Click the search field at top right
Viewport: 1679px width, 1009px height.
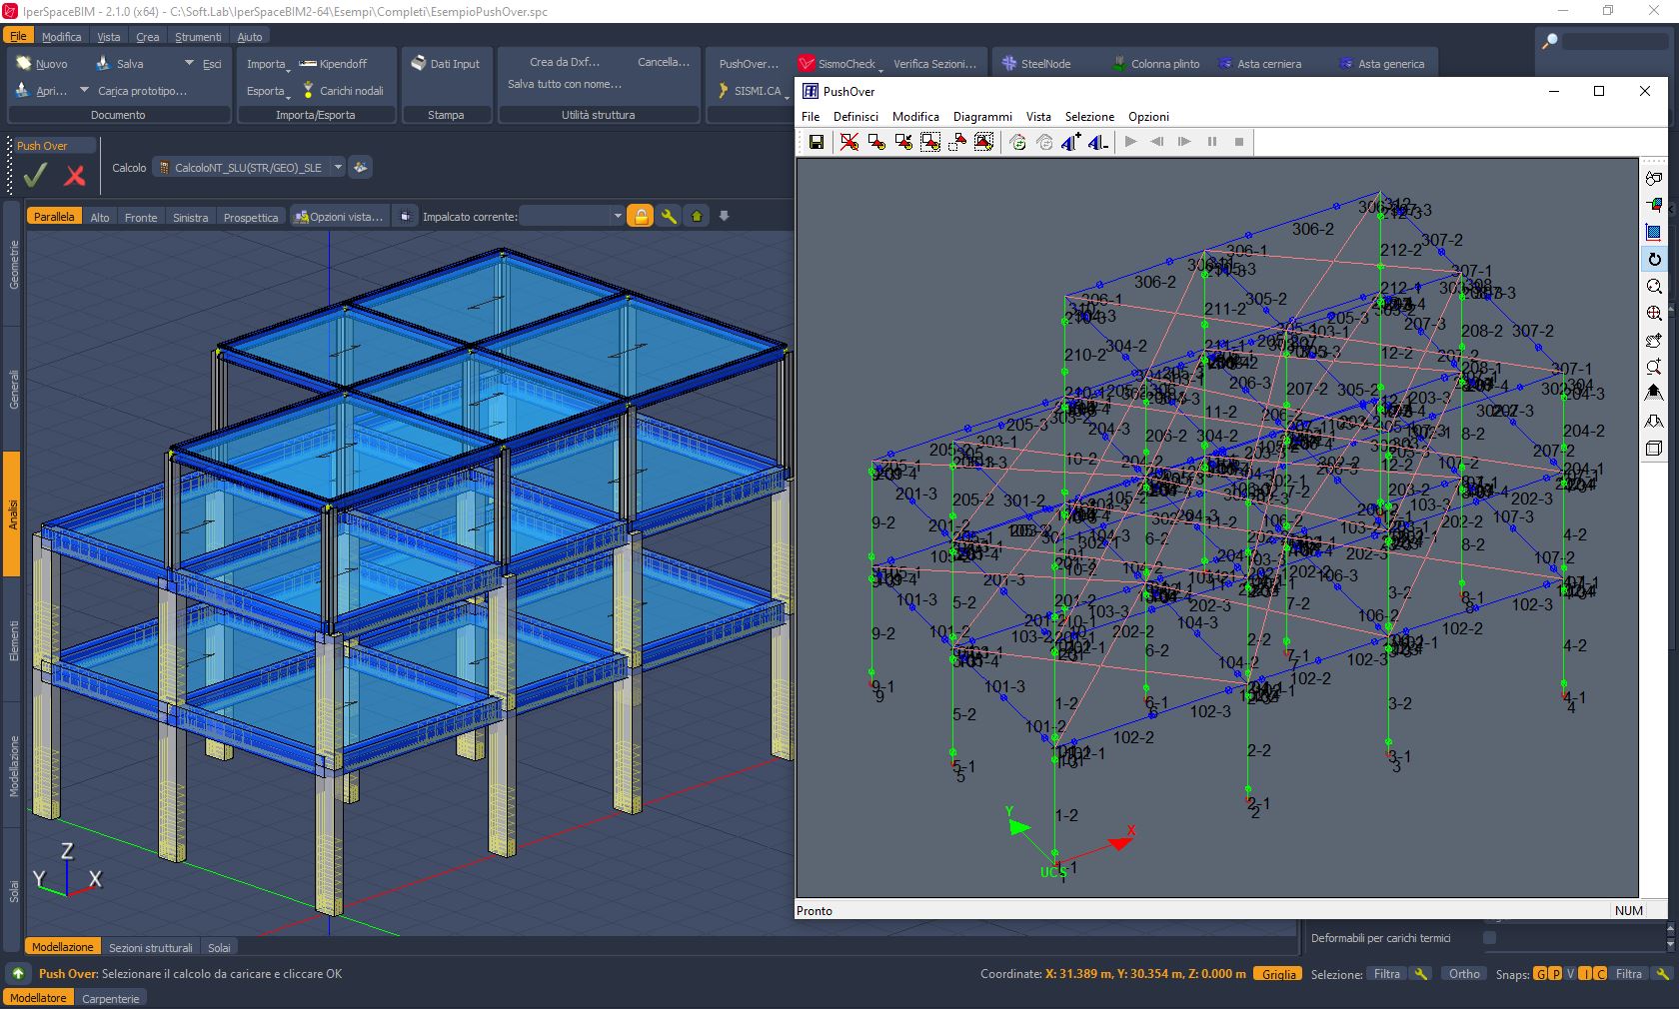[x=1614, y=41]
